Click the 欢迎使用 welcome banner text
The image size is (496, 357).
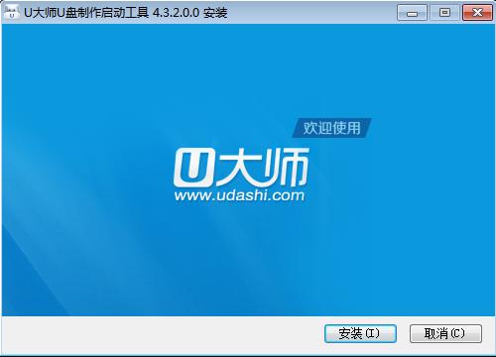coord(331,128)
